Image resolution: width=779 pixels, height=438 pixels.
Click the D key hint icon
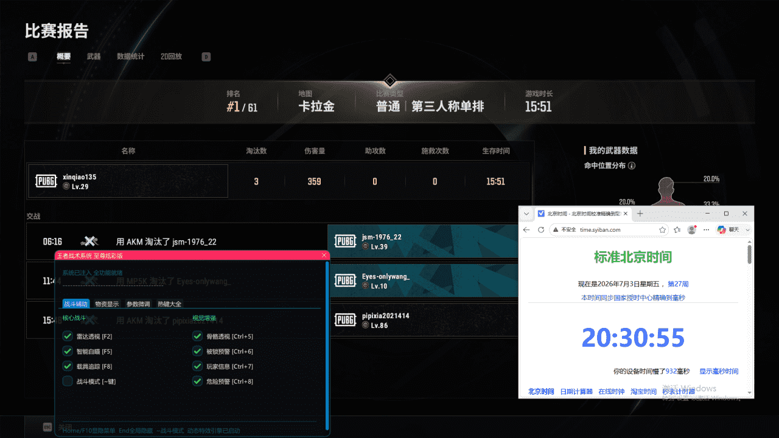click(206, 57)
